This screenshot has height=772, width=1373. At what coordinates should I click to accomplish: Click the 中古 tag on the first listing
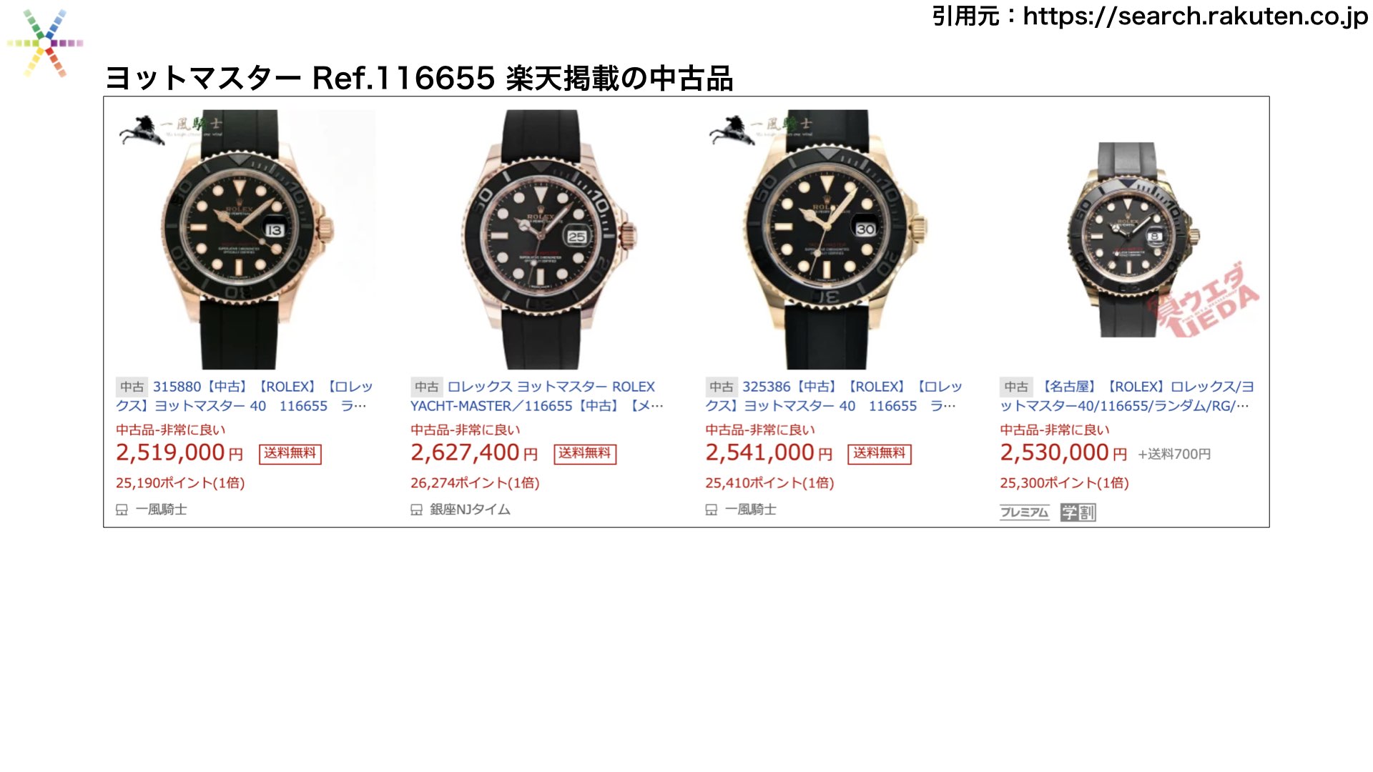(x=132, y=387)
